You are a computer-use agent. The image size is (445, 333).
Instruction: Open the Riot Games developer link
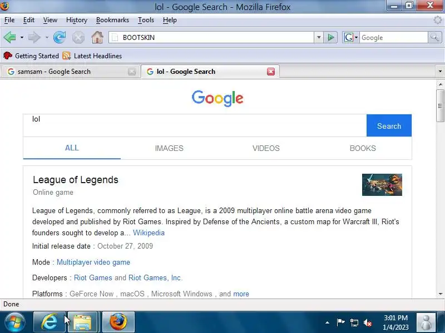point(93,278)
